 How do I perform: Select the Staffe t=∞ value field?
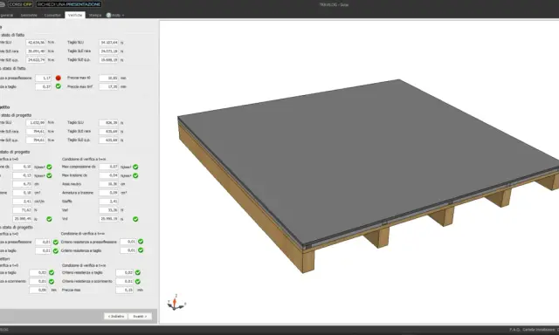[x=108, y=202]
